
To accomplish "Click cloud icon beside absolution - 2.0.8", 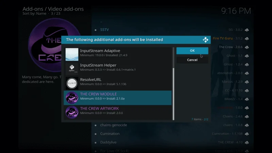I will pyautogui.click(x=247, y=73).
